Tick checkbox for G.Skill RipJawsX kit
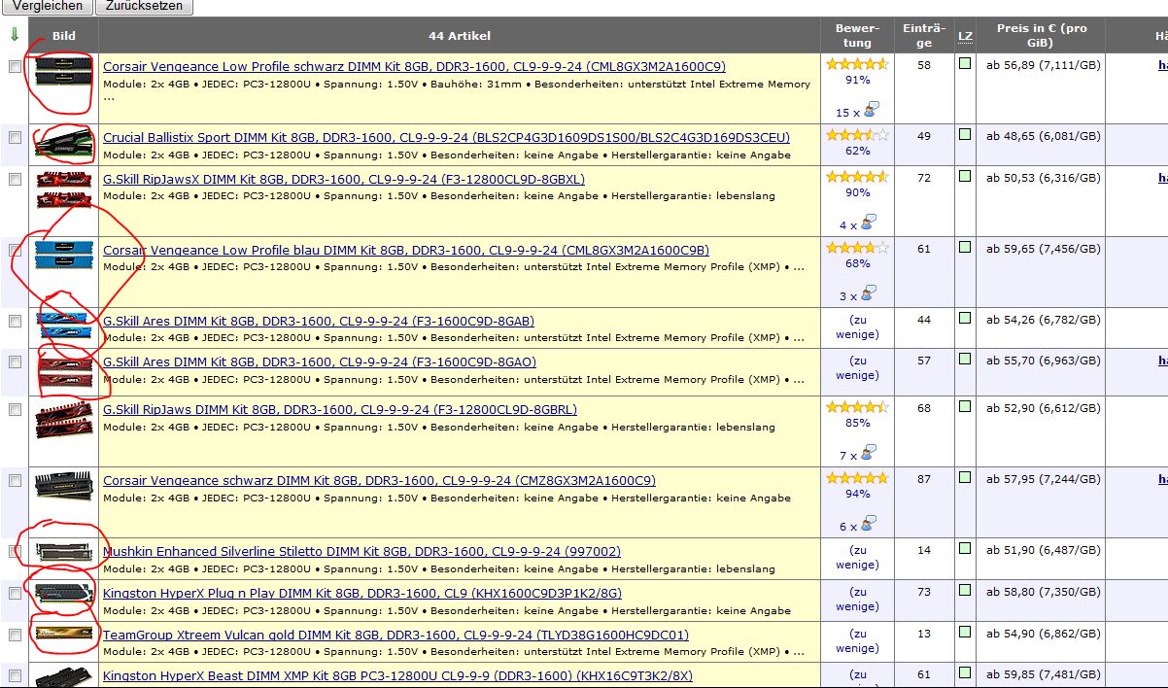1168x688 pixels. [15, 180]
